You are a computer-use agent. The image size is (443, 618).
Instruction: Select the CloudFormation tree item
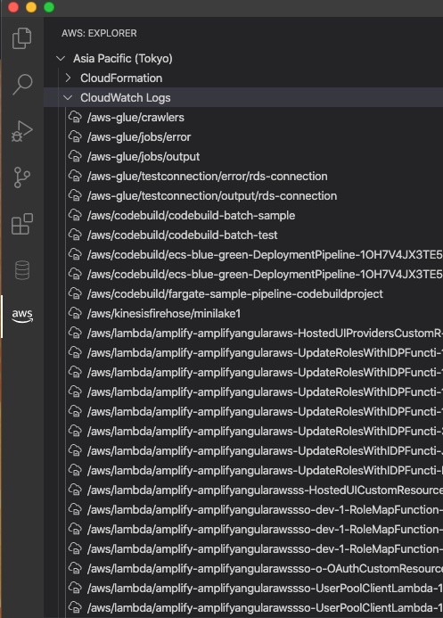(121, 78)
